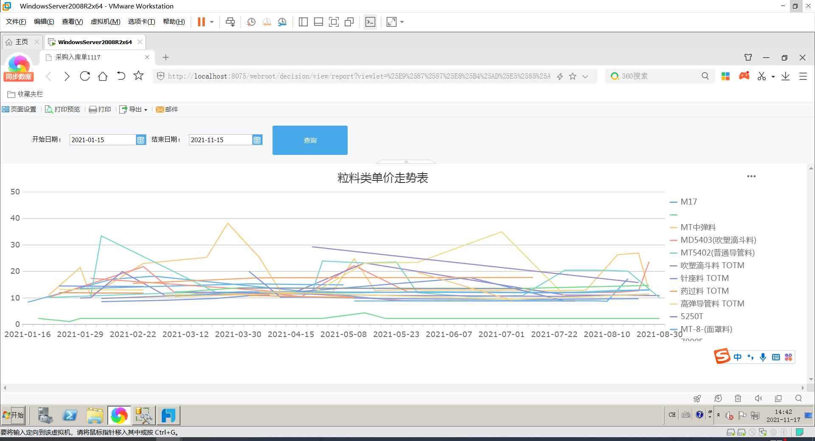Open the 编辑(E) menu

44,22
